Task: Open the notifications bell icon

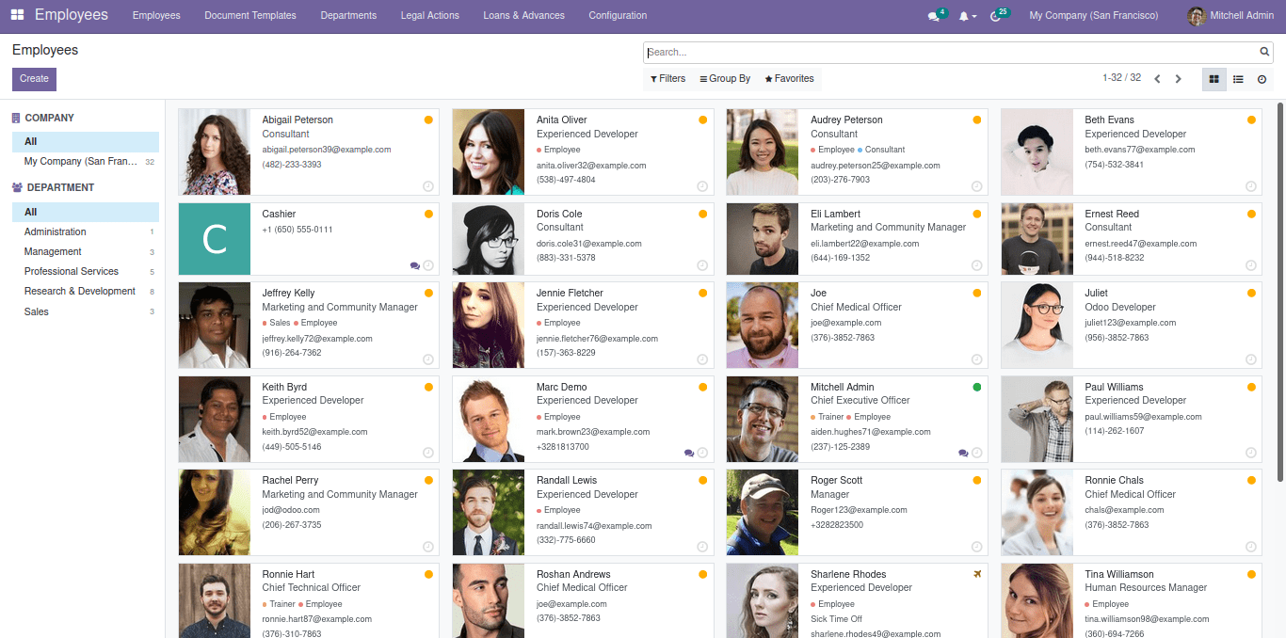Action: [964, 16]
